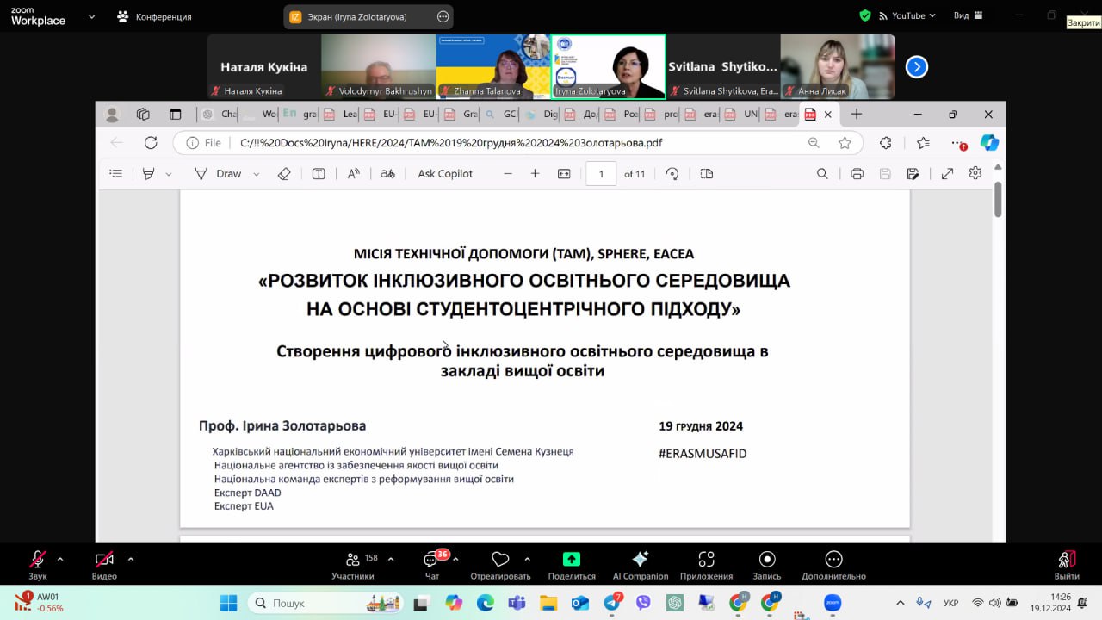Image resolution: width=1102 pixels, height=620 pixels.
Task: Zoom out the PDF with minus
Action: coord(508,174)
